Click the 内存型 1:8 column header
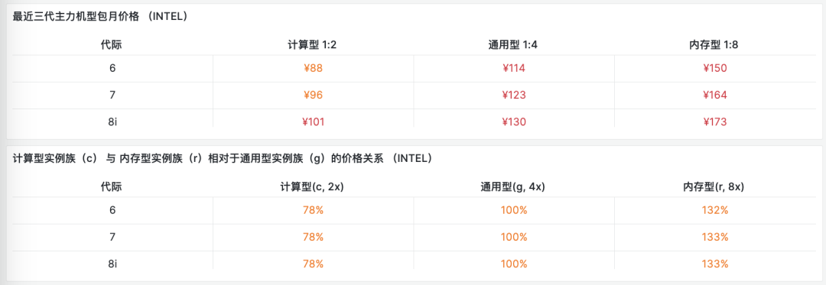This screenshot has height=285, width=826. [x=715, y=44]
